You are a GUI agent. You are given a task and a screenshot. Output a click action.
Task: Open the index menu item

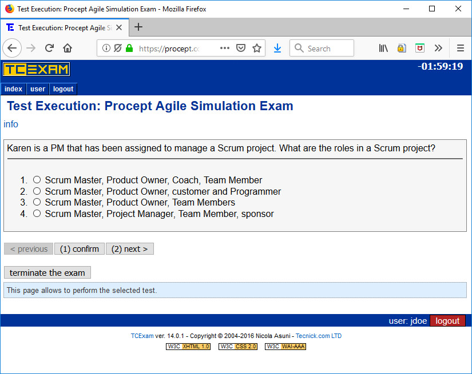[x=13, y=89]
